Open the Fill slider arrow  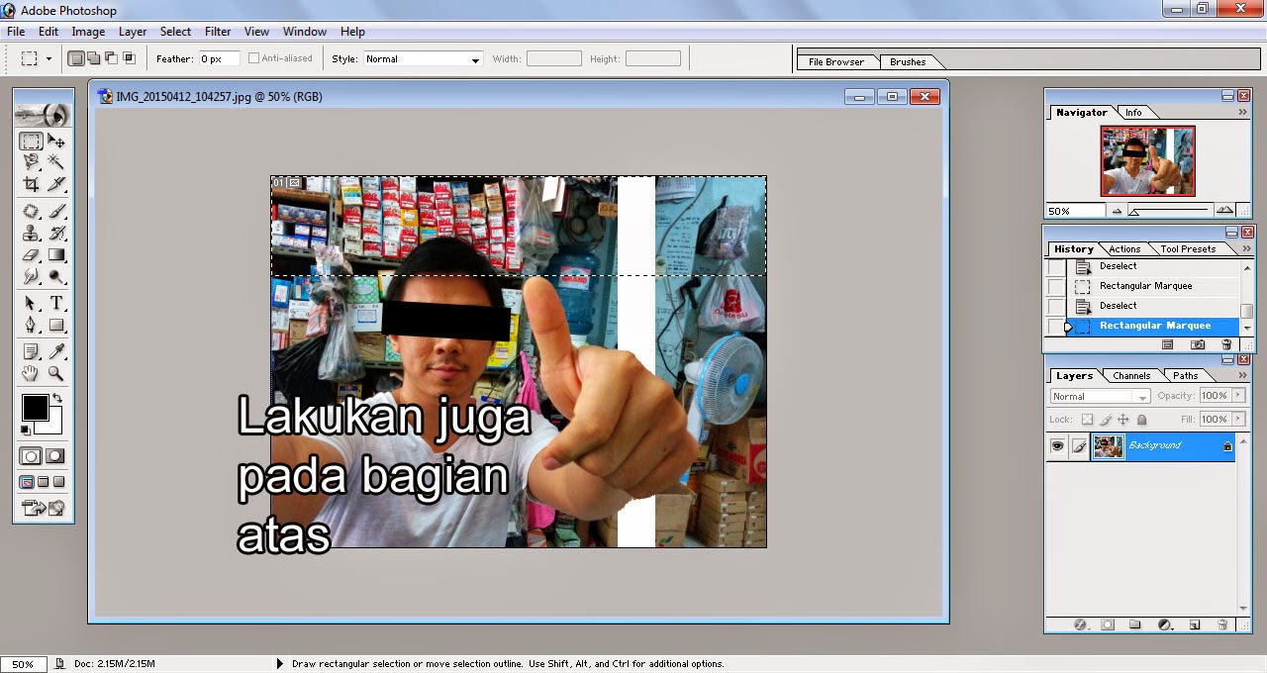point(1237,420)
